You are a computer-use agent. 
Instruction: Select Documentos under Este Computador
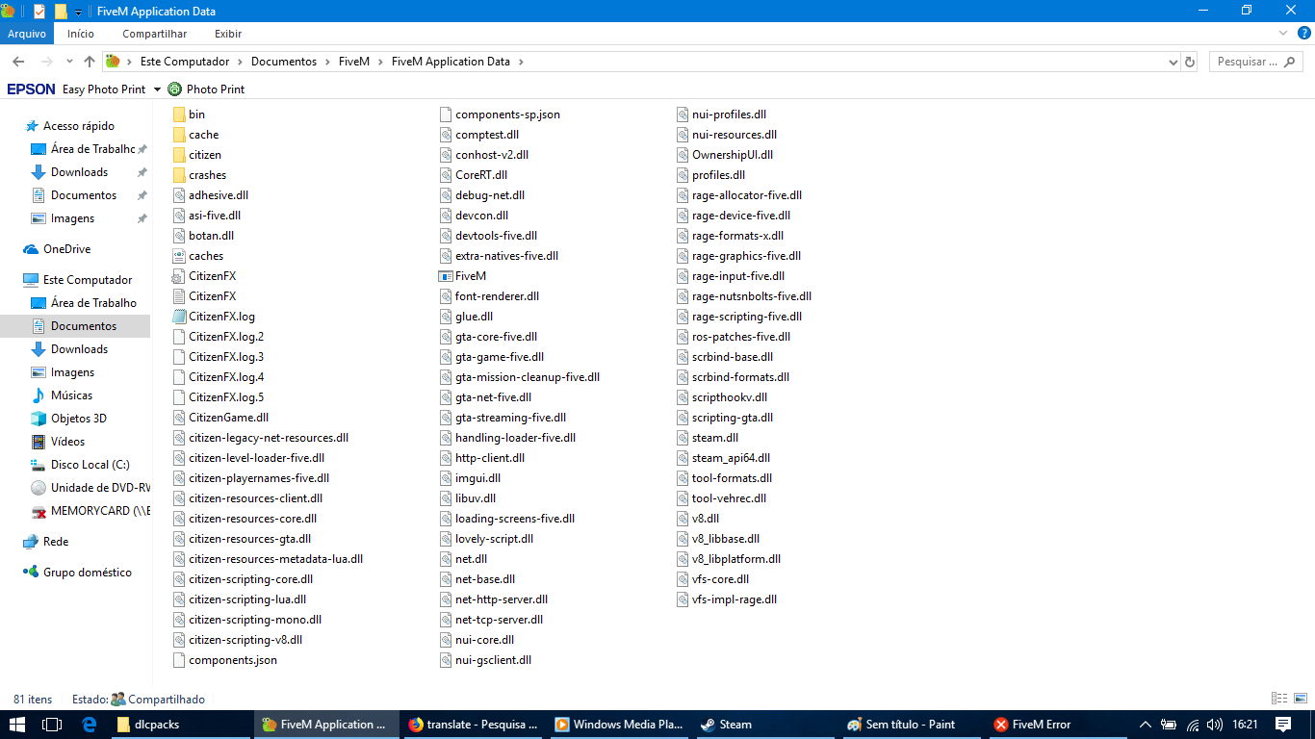pyautogui.click(x=73, y=326)
